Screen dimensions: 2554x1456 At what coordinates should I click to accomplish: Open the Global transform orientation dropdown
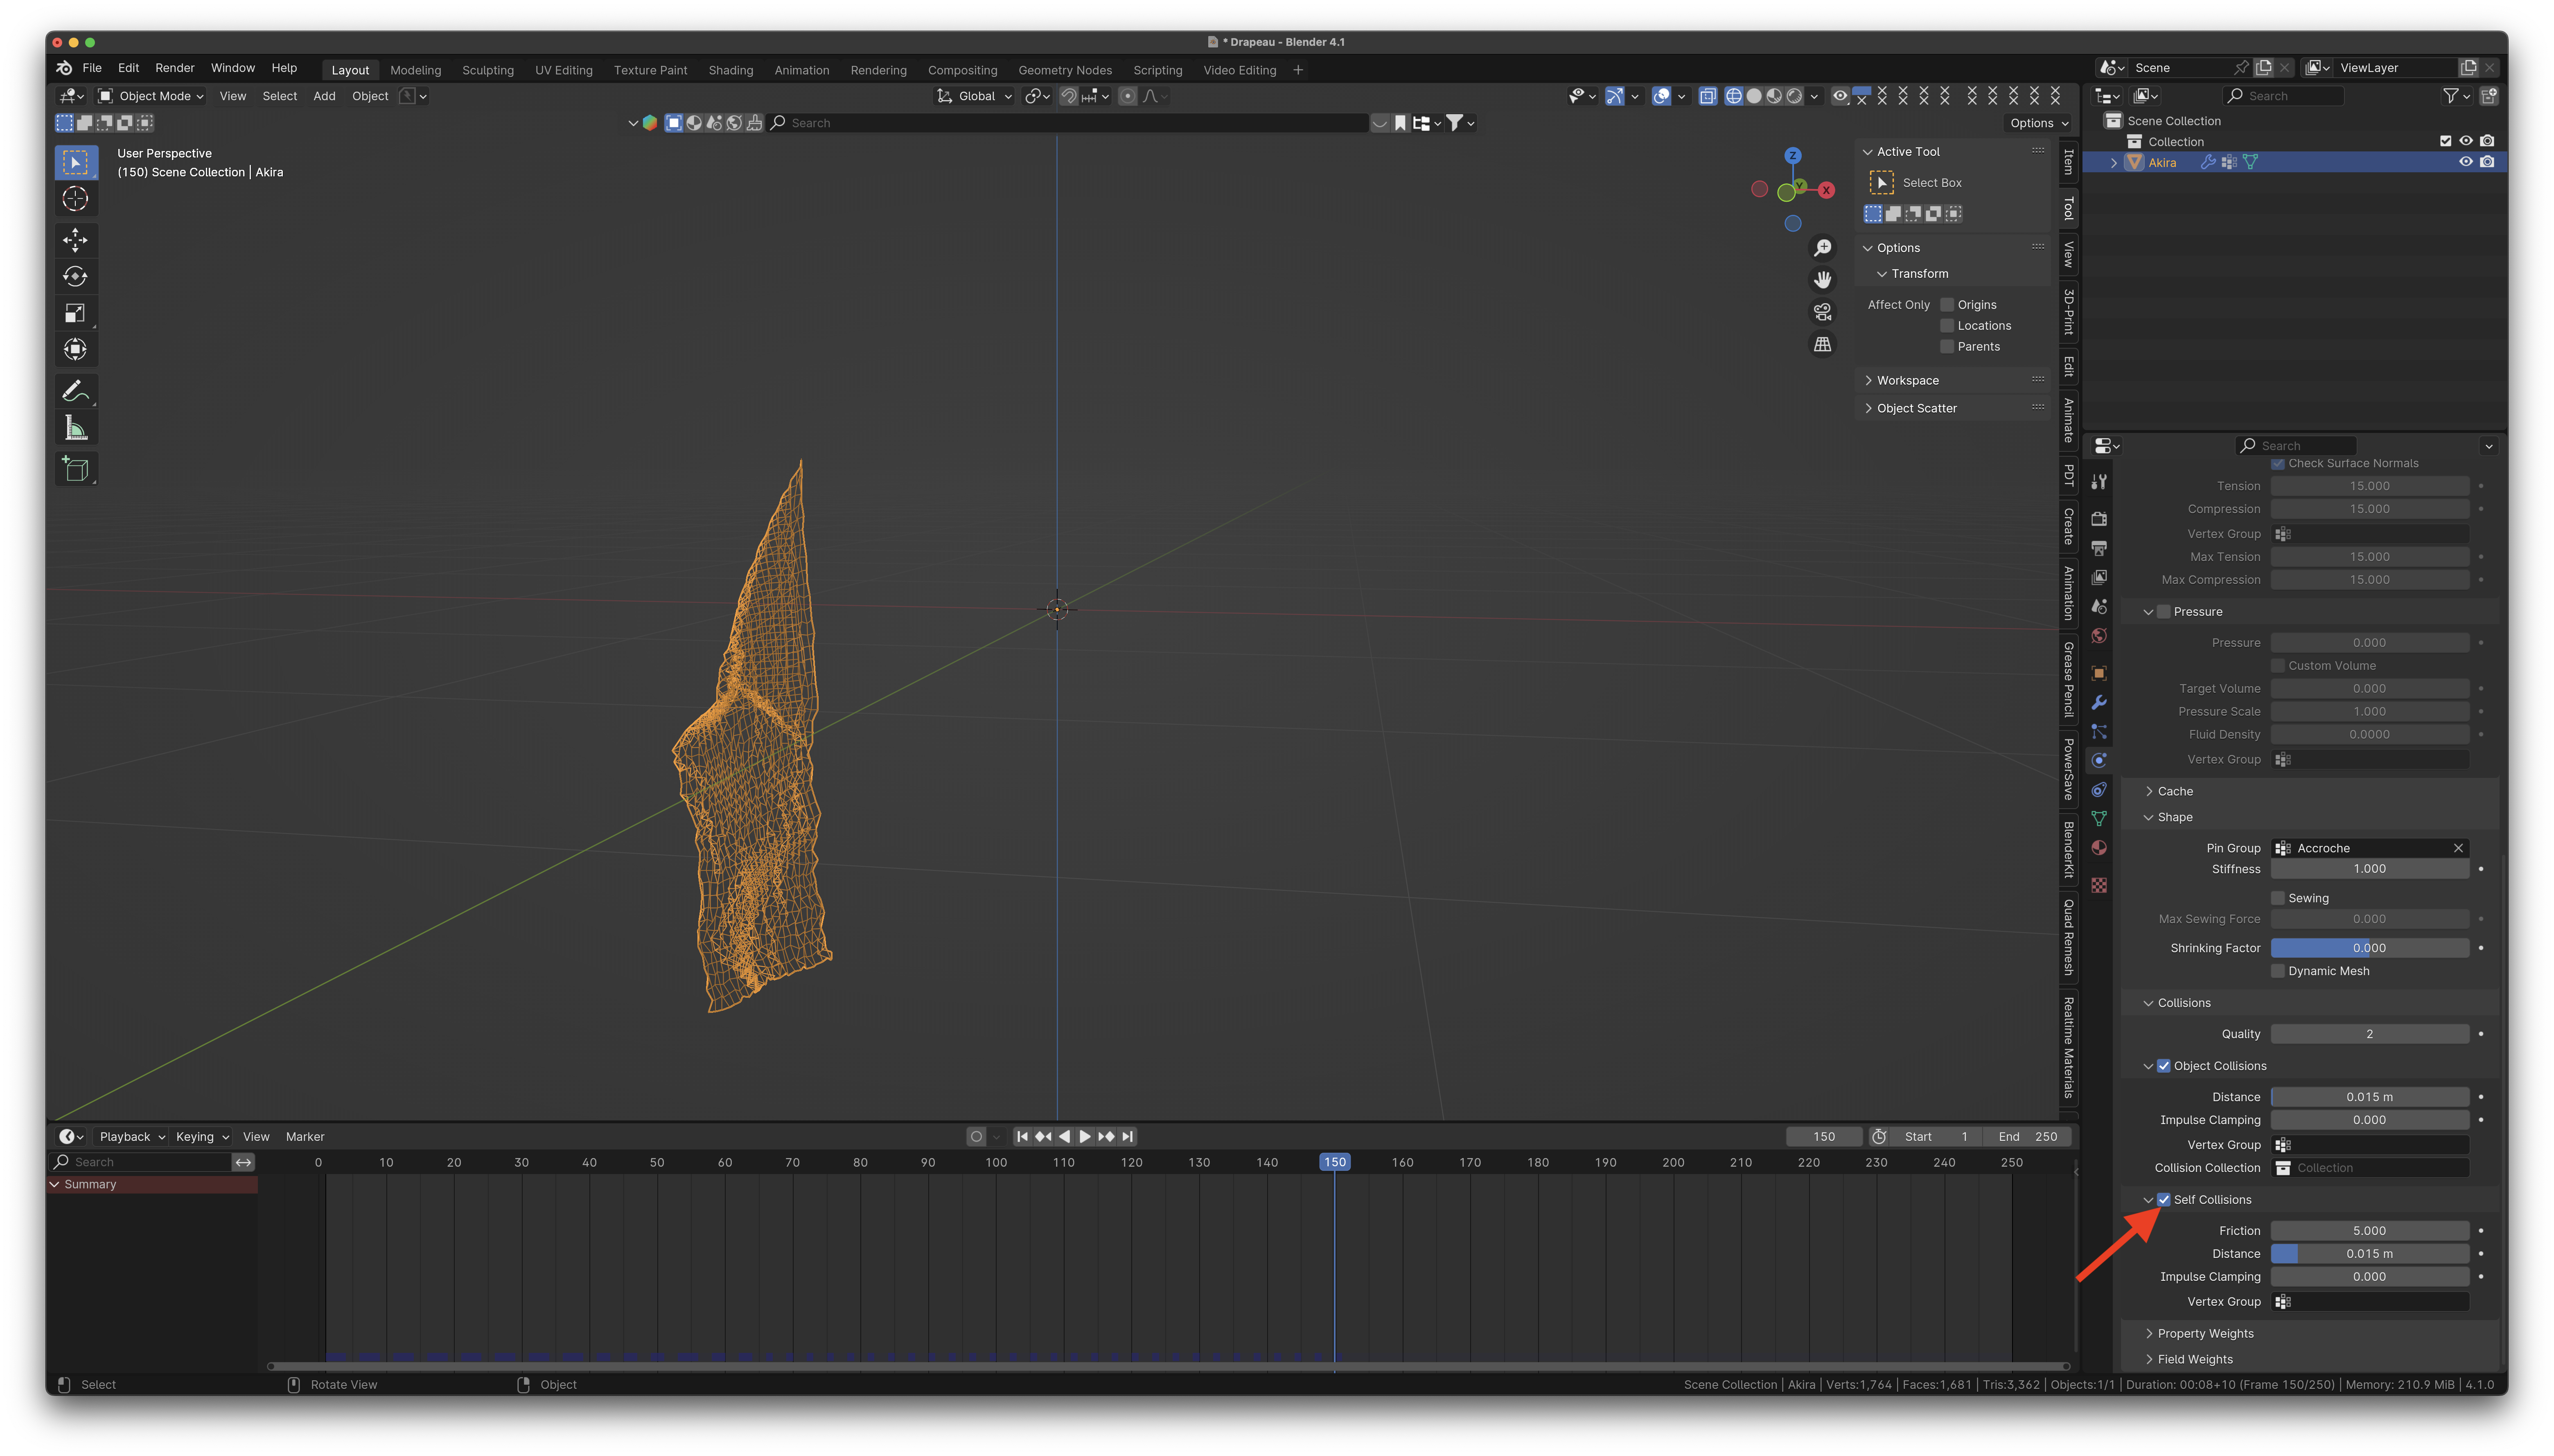point(975,96)
